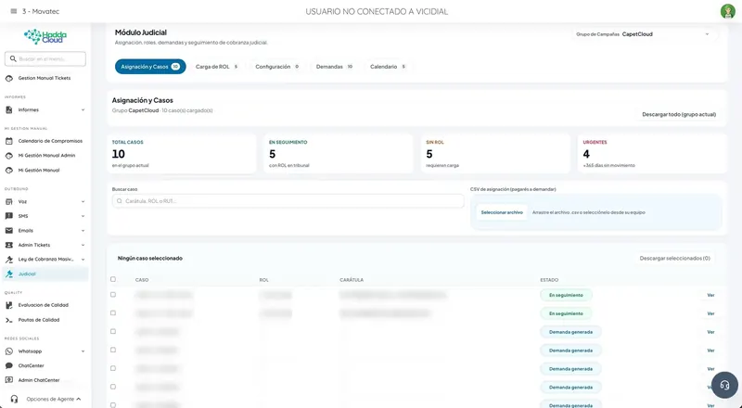Expand the Ley de Cobranza Masiva chevron

(x=83, y=260)
